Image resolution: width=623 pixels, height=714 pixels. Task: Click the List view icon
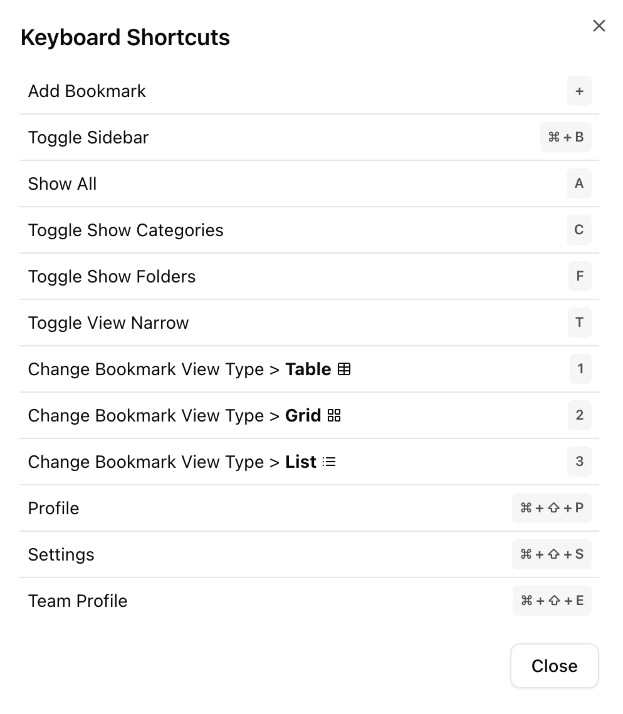point(329,462)
